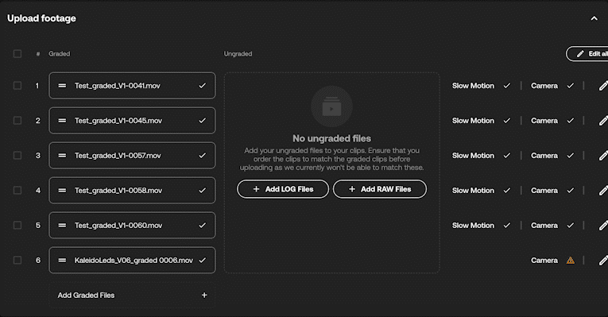Click Add Graded Files
608x317 pixels.
coord(132,295)
